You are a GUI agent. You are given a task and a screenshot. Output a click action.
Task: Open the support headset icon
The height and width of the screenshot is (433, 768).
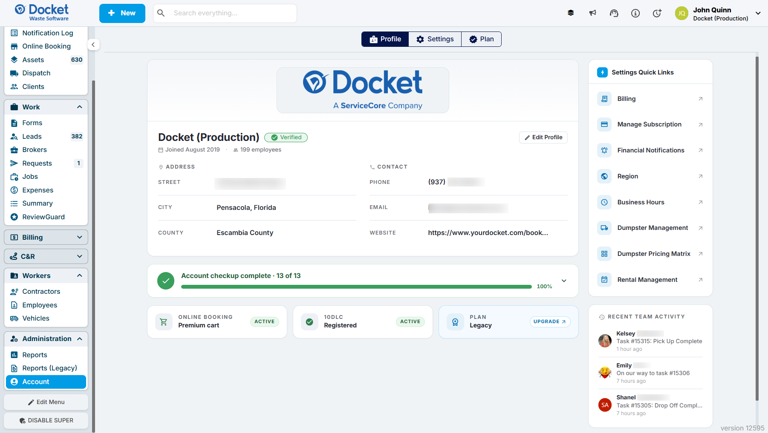pyautogui.click(x=614, y=13)
